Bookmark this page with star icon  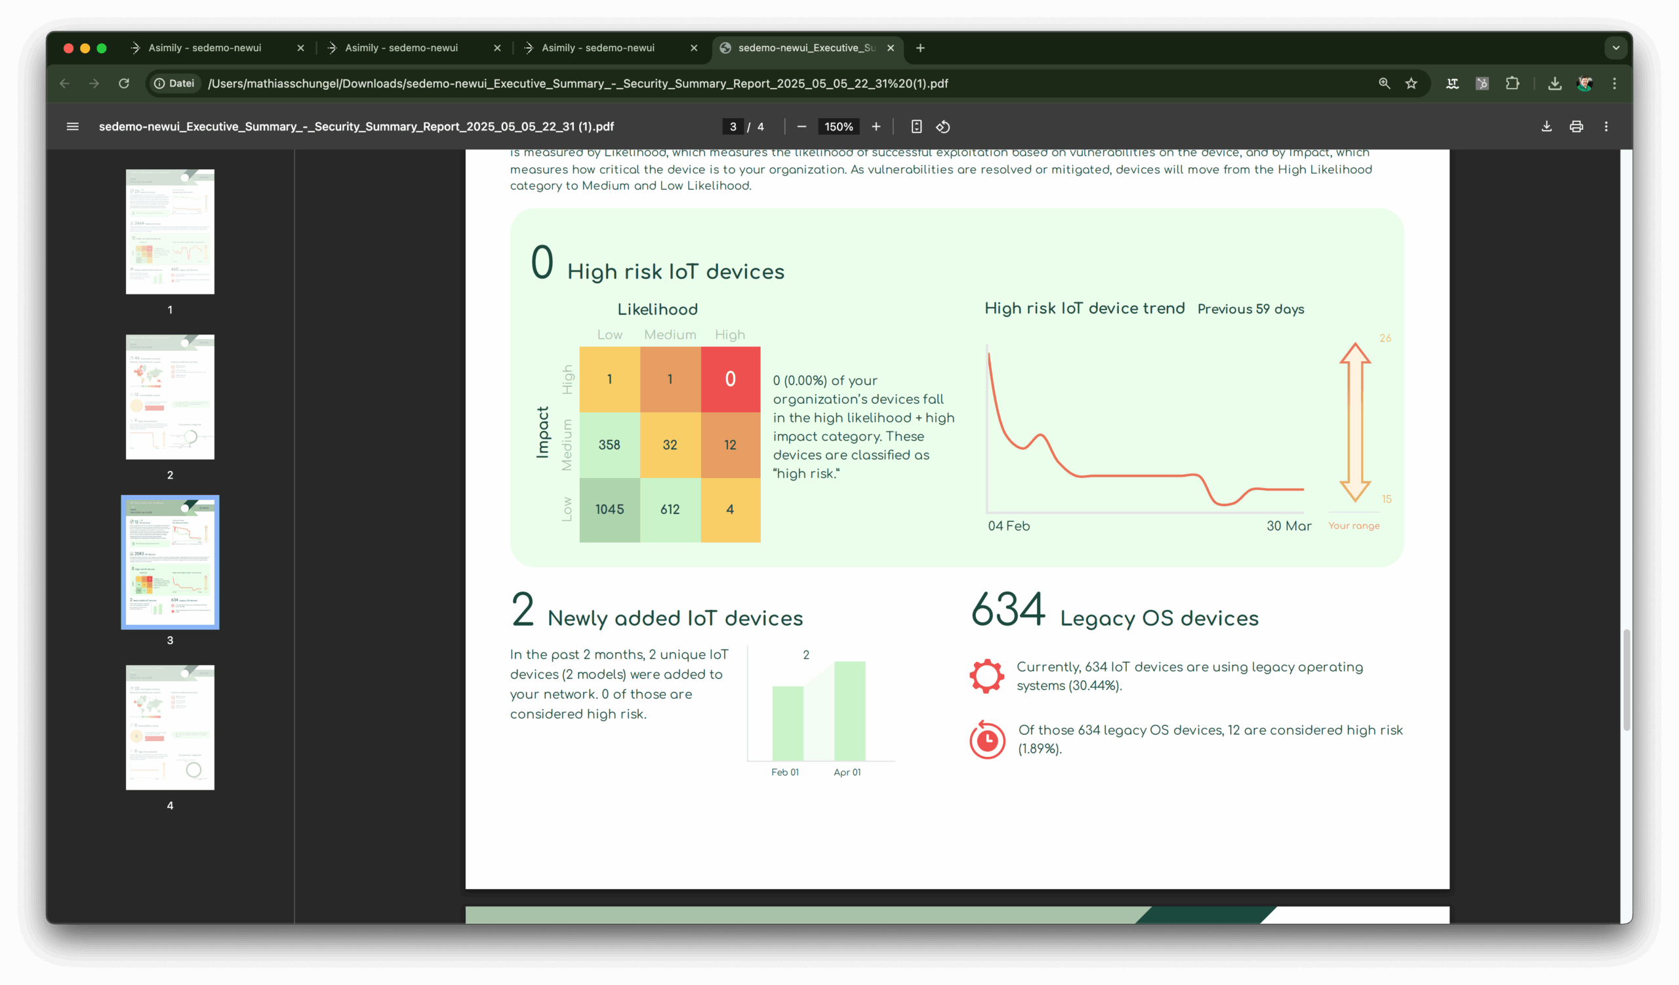[1411, 83]
